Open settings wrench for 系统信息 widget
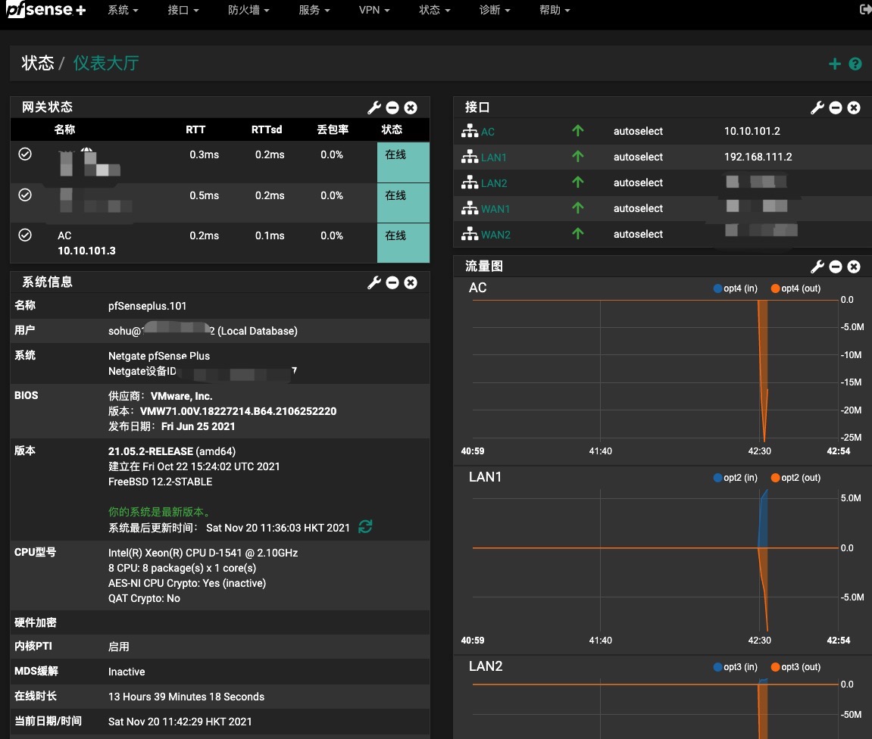 [373, 282]
